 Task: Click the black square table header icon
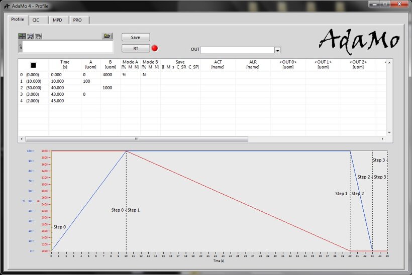[x=33, y=65]
